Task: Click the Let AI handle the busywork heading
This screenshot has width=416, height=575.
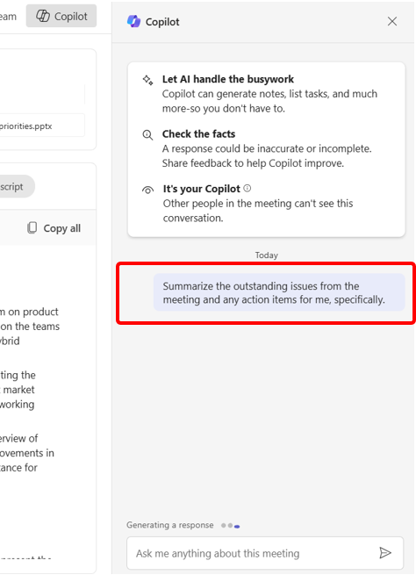Action: point(228,79)
